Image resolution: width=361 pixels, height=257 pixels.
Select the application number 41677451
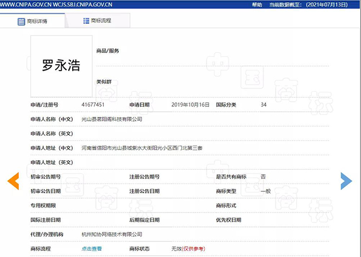pos(93,105)
